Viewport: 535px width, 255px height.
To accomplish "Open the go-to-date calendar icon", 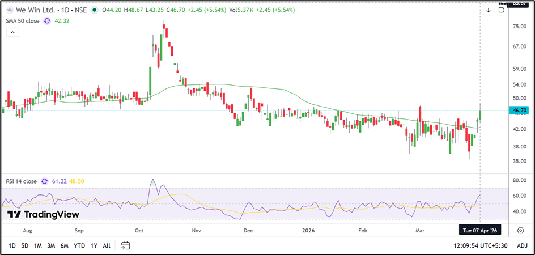I will click(x=126, y=245).
